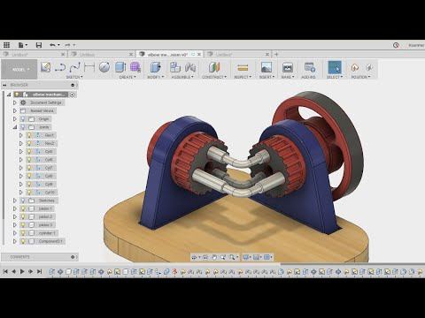
Task: Switch to the elbow mechanism document tab
Action: pos(167,55)
